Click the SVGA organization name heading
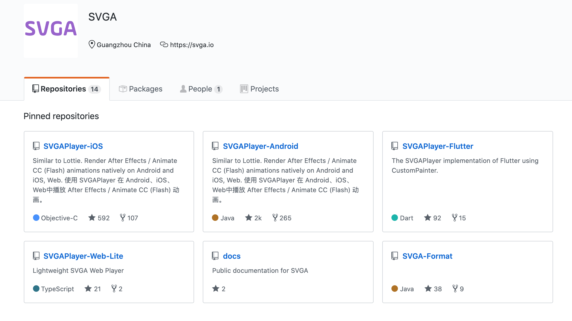 click(x=102, y=17)
